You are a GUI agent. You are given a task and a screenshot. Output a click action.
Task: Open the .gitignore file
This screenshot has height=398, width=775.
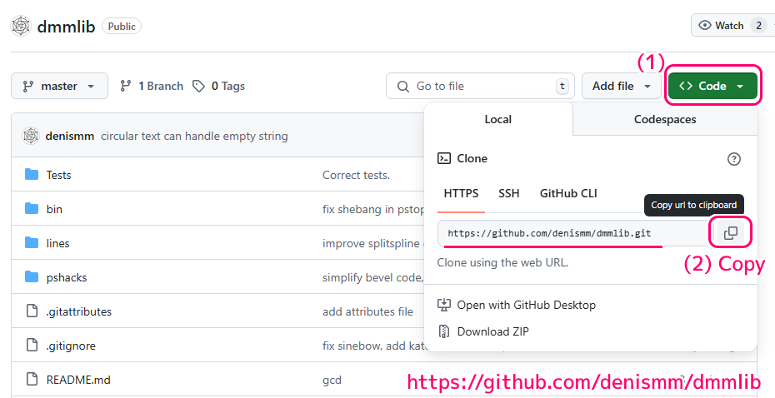click(71, 346)
